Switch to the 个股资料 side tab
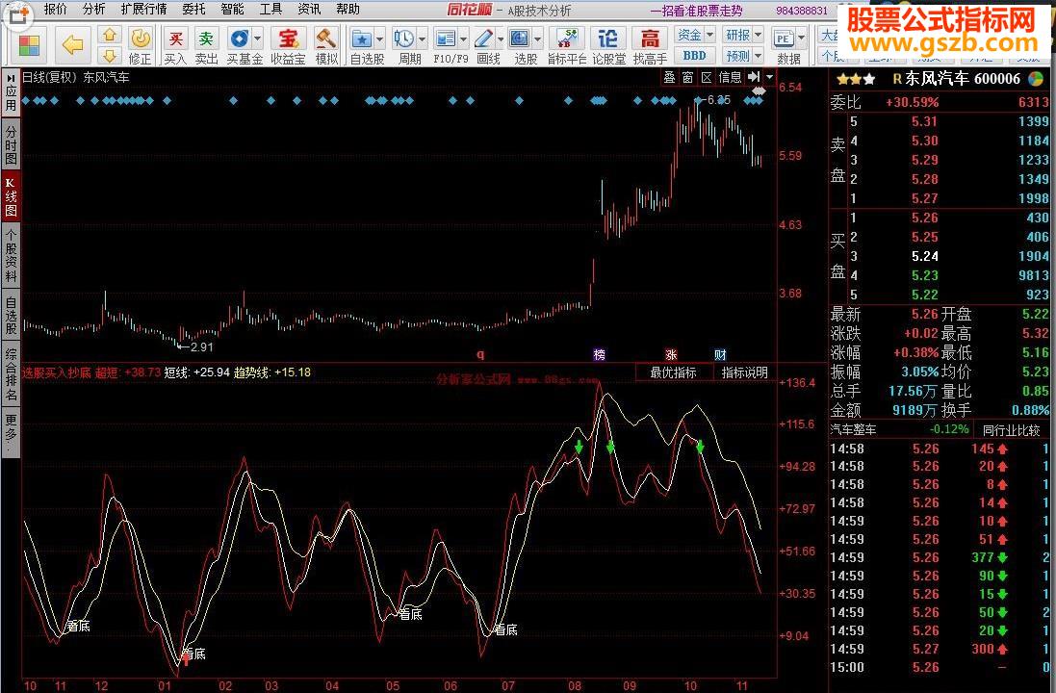The width and height of the screenshot is (1056, 693). (11, 257)
